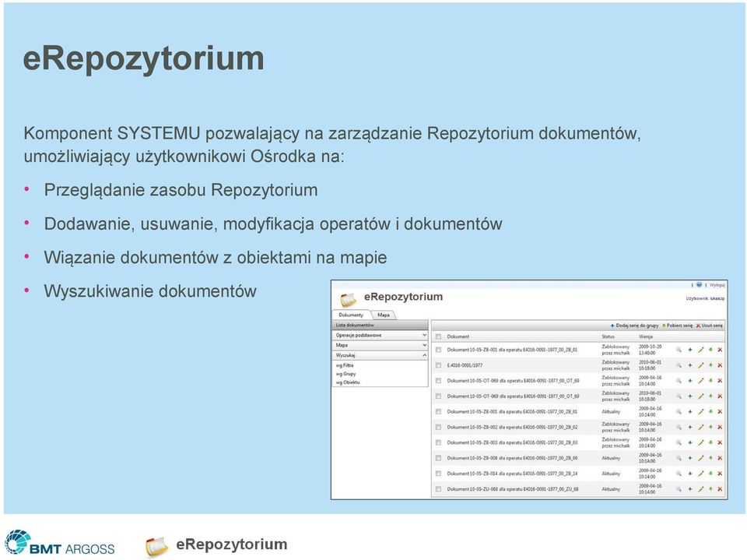
Task: Choose search option wg Obiektu
Action: click(x=348, y=382)
